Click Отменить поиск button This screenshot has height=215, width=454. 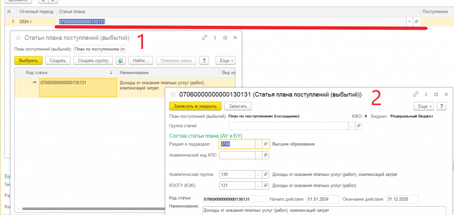(x=176, y=60)
